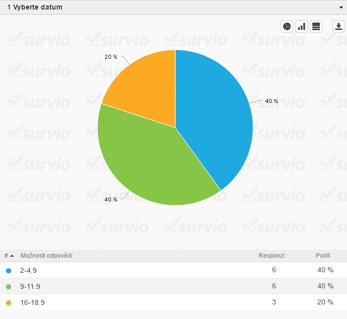Switch to bar chart view
This screenshot has width=347, height=319.
pyautogui.click(x=301, y=27)
